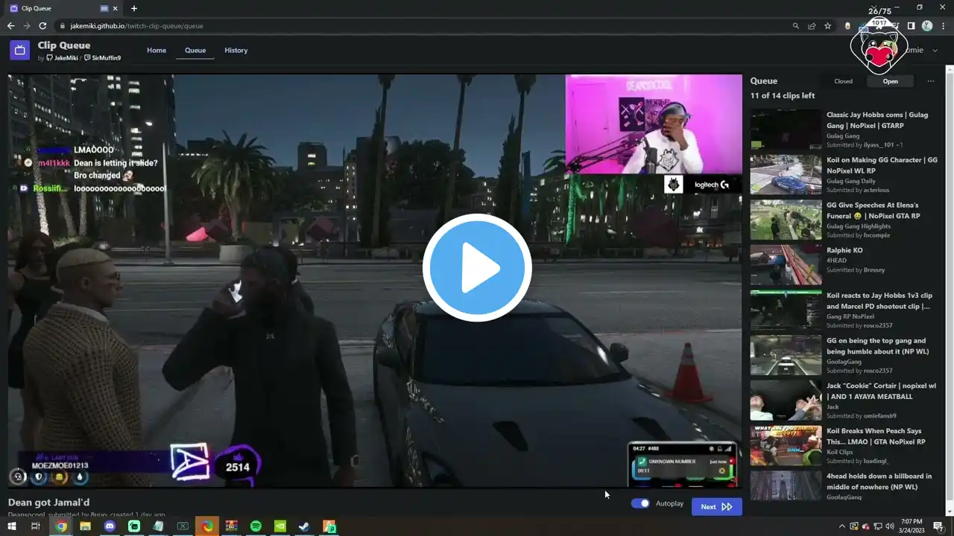The image size is (954, 536).
Task: Select the Koil on Making GG Character thumbnail
Action: tap(786, 175)
